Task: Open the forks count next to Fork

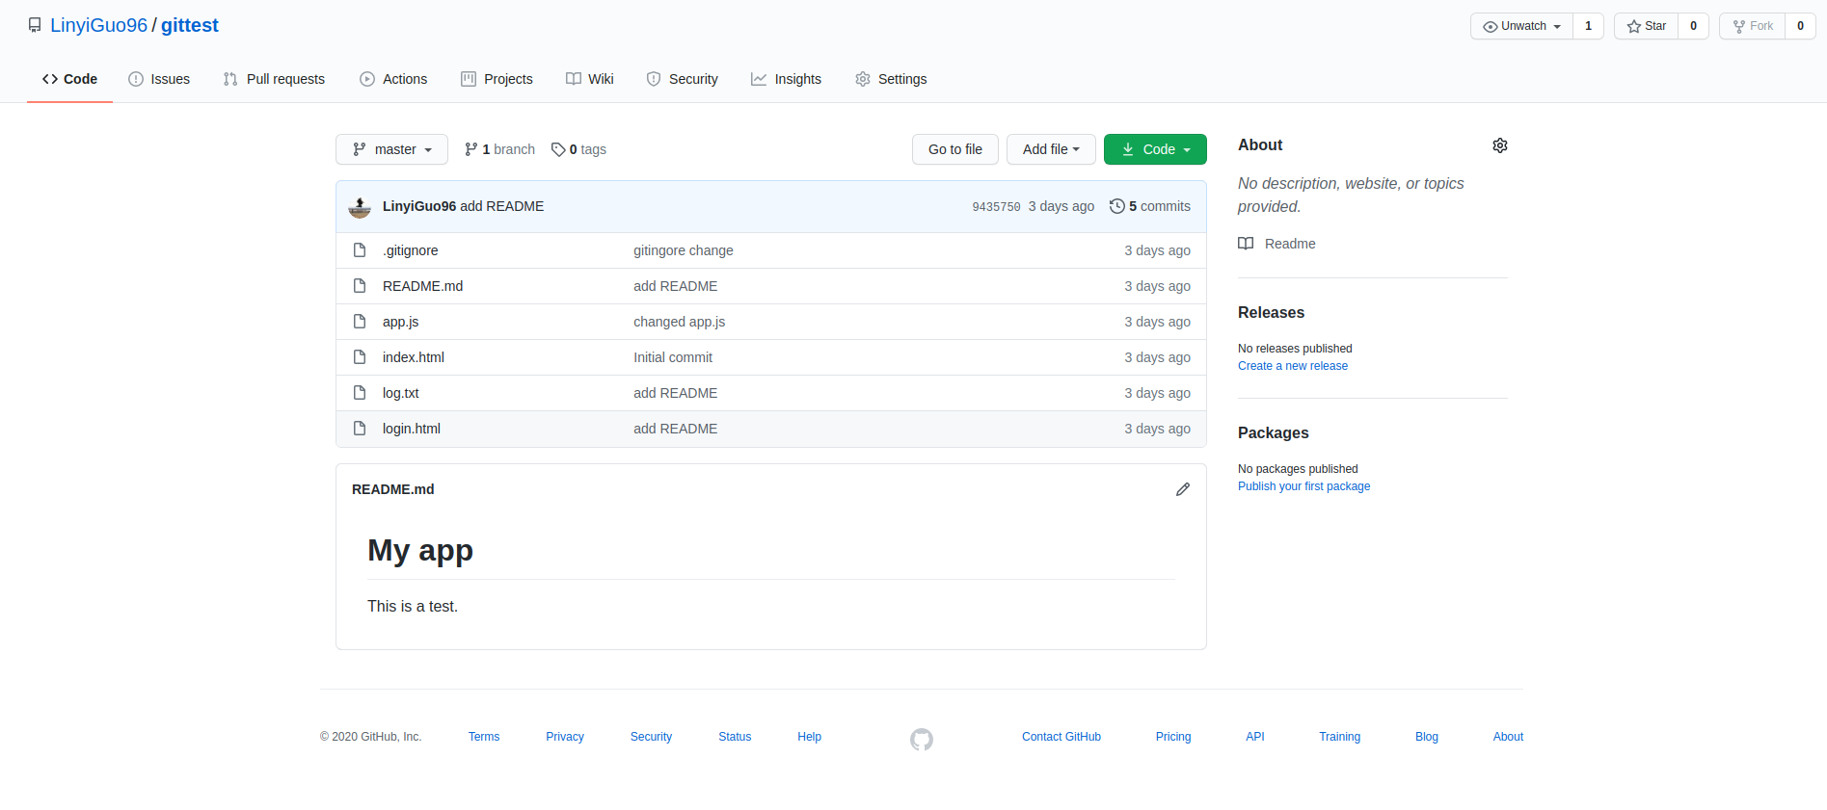Action: click(1800, 26)
